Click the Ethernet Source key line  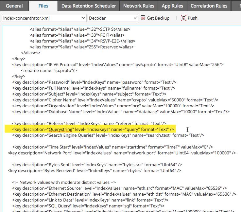coord(119,188)
